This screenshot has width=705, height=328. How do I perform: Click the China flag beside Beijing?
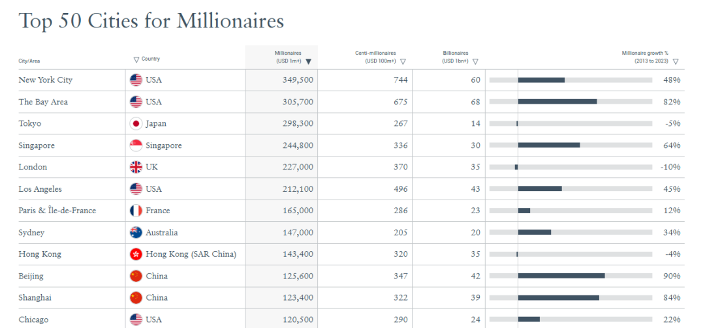(x=136, y=276)
